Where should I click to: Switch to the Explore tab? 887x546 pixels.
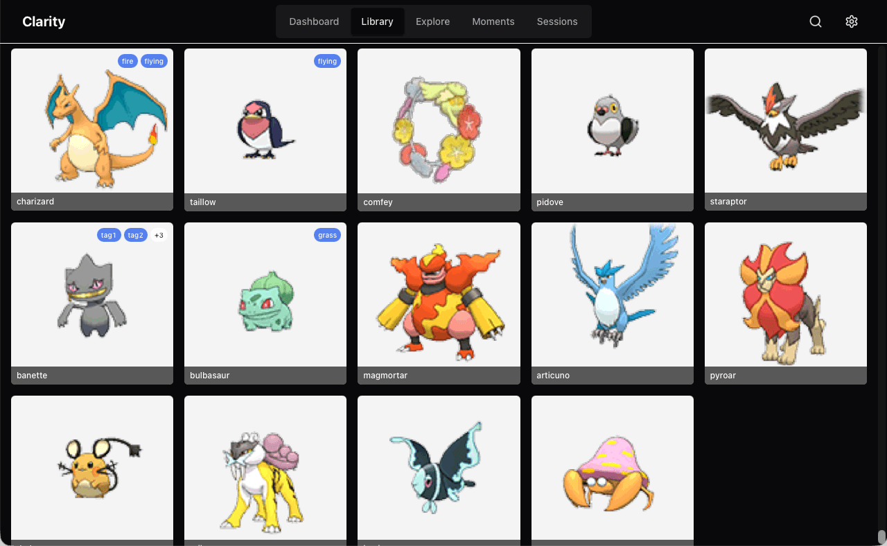432,21
